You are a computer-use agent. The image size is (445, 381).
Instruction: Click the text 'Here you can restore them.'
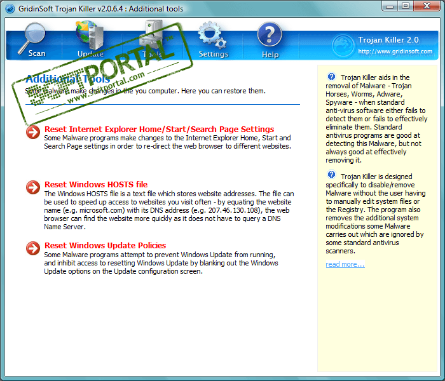(223, 91)
